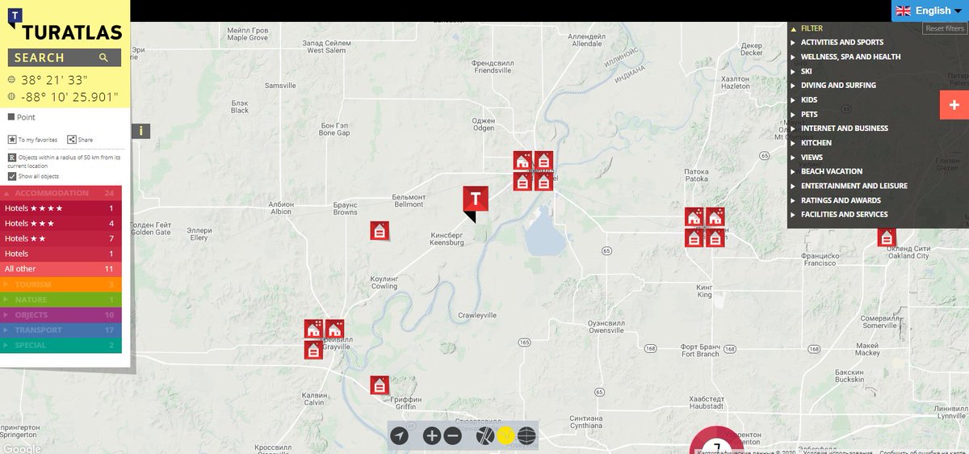
Task: Switch to the road map view icon
Action: coord(484,436)
